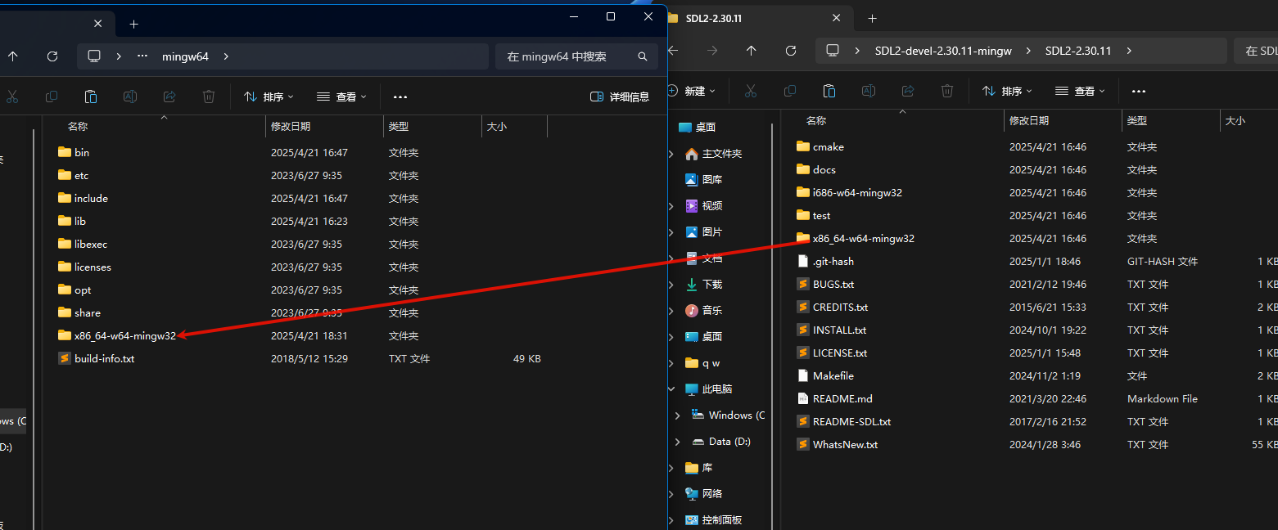Image resolution: width=1278 pixels, height=530 pixels.
Task: Click the Copy icon in SDL2-2.30.11 window
Action: [790, 91]
